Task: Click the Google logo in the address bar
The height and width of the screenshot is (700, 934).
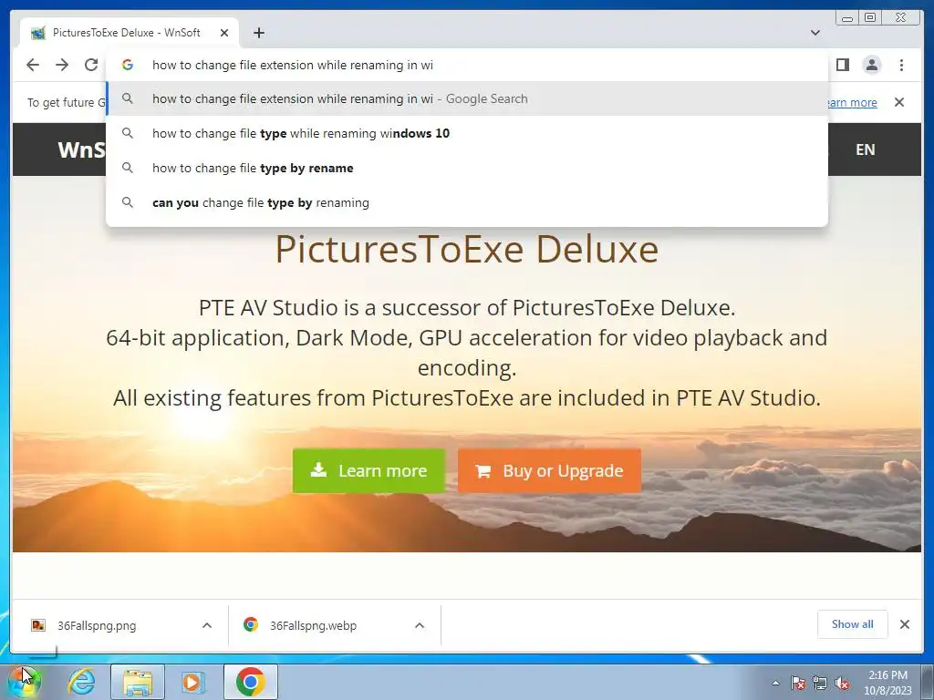Action: [128, 65]
